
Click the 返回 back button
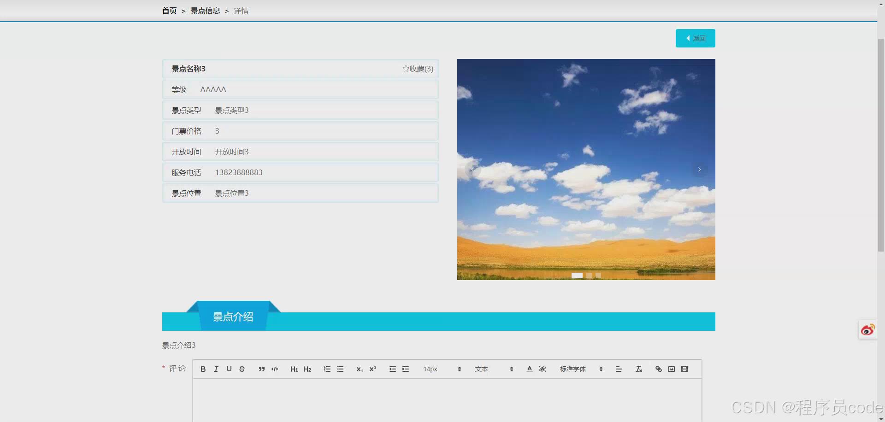pyautogui.click(x=696, y=38)
